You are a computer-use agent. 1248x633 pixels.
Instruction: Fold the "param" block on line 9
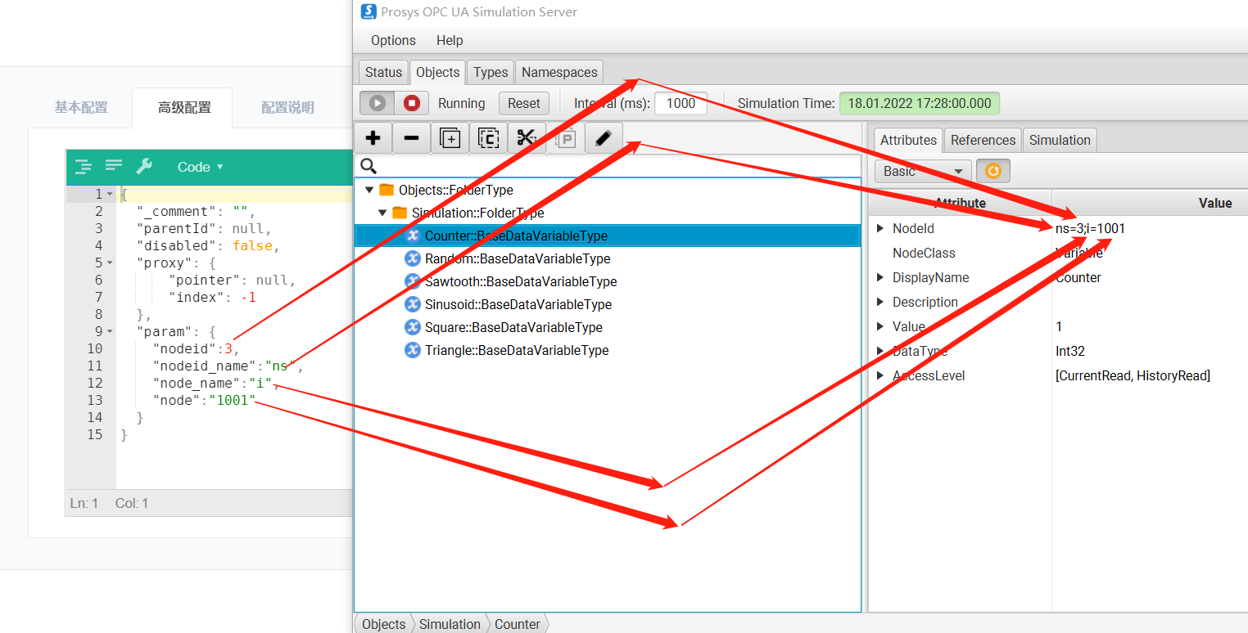110,331
